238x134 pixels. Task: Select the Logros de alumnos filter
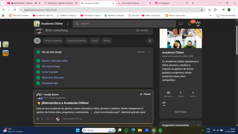pyautogui.click(x=76, y=41)
